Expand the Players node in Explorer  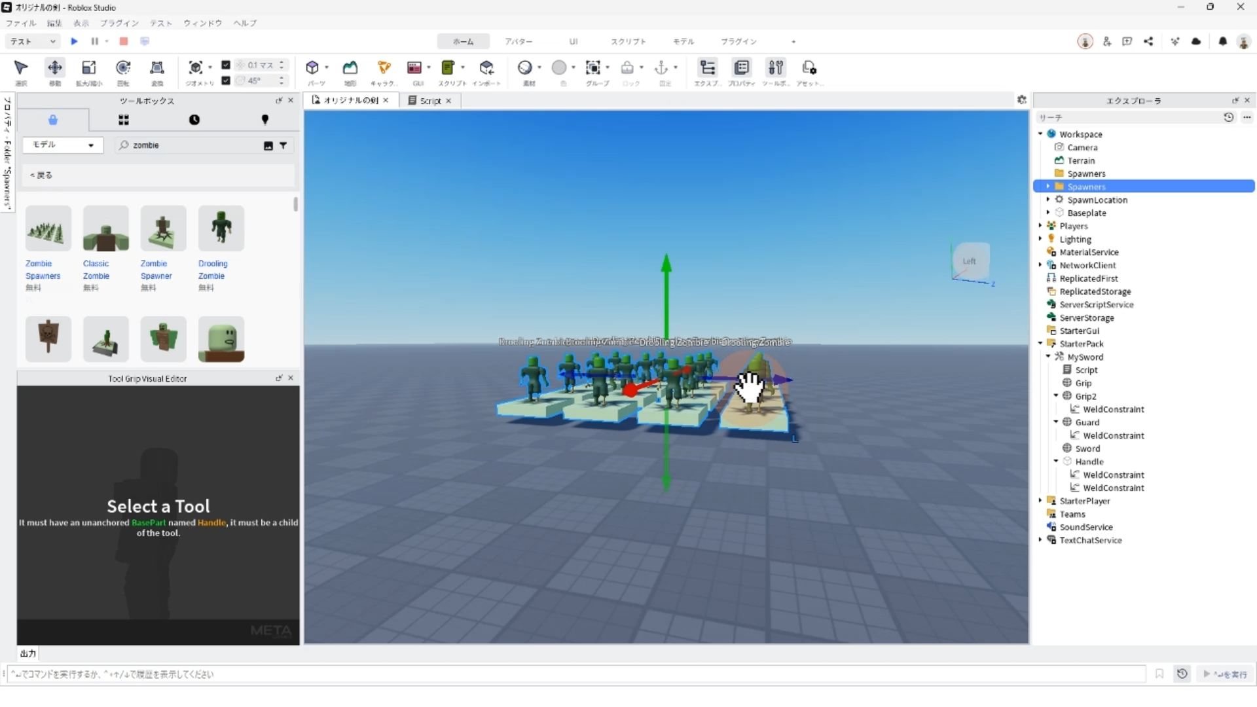[1040, 226]
